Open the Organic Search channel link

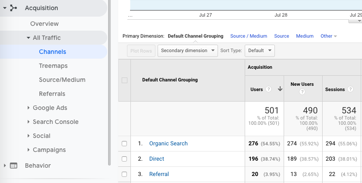pos(168,144)
